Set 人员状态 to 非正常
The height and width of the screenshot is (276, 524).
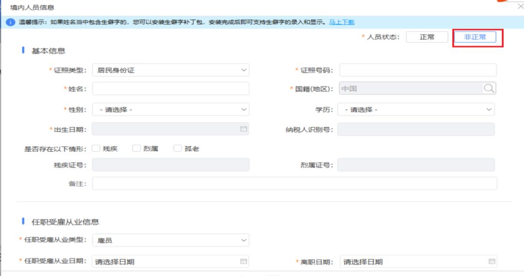coord(475,37)
